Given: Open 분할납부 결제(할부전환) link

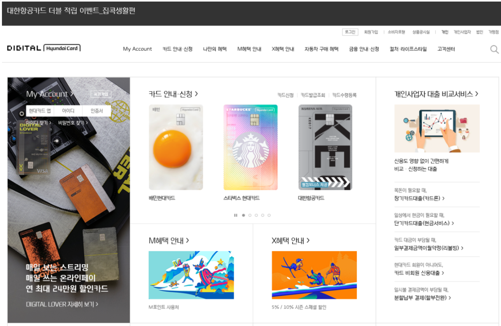Looking at the screenshot, I should (423, 298).
